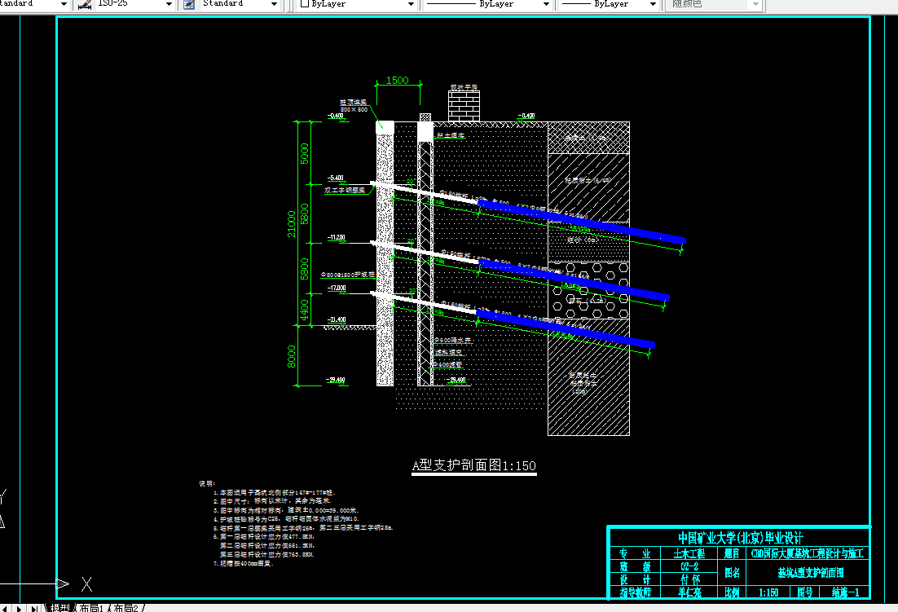This screenshot has height=612, width=898.
Task: Select the 土木工程 title block cell
Action: [689, 553]
